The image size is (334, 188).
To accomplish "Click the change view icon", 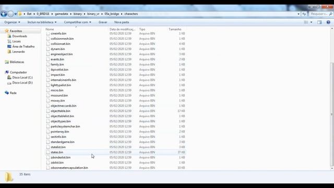I will [x=306, y=22].
